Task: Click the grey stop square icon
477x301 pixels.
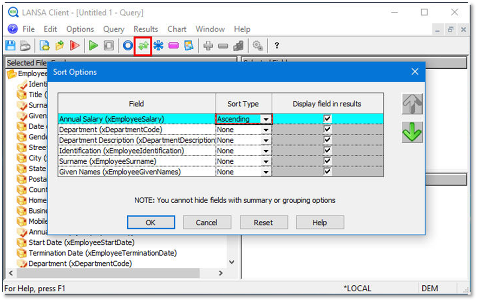Action: [109, 46]
